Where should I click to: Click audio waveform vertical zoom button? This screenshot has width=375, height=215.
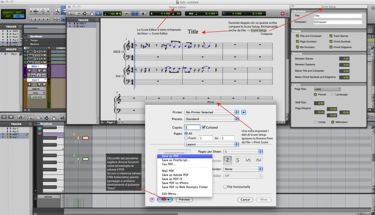click(36, 11)
